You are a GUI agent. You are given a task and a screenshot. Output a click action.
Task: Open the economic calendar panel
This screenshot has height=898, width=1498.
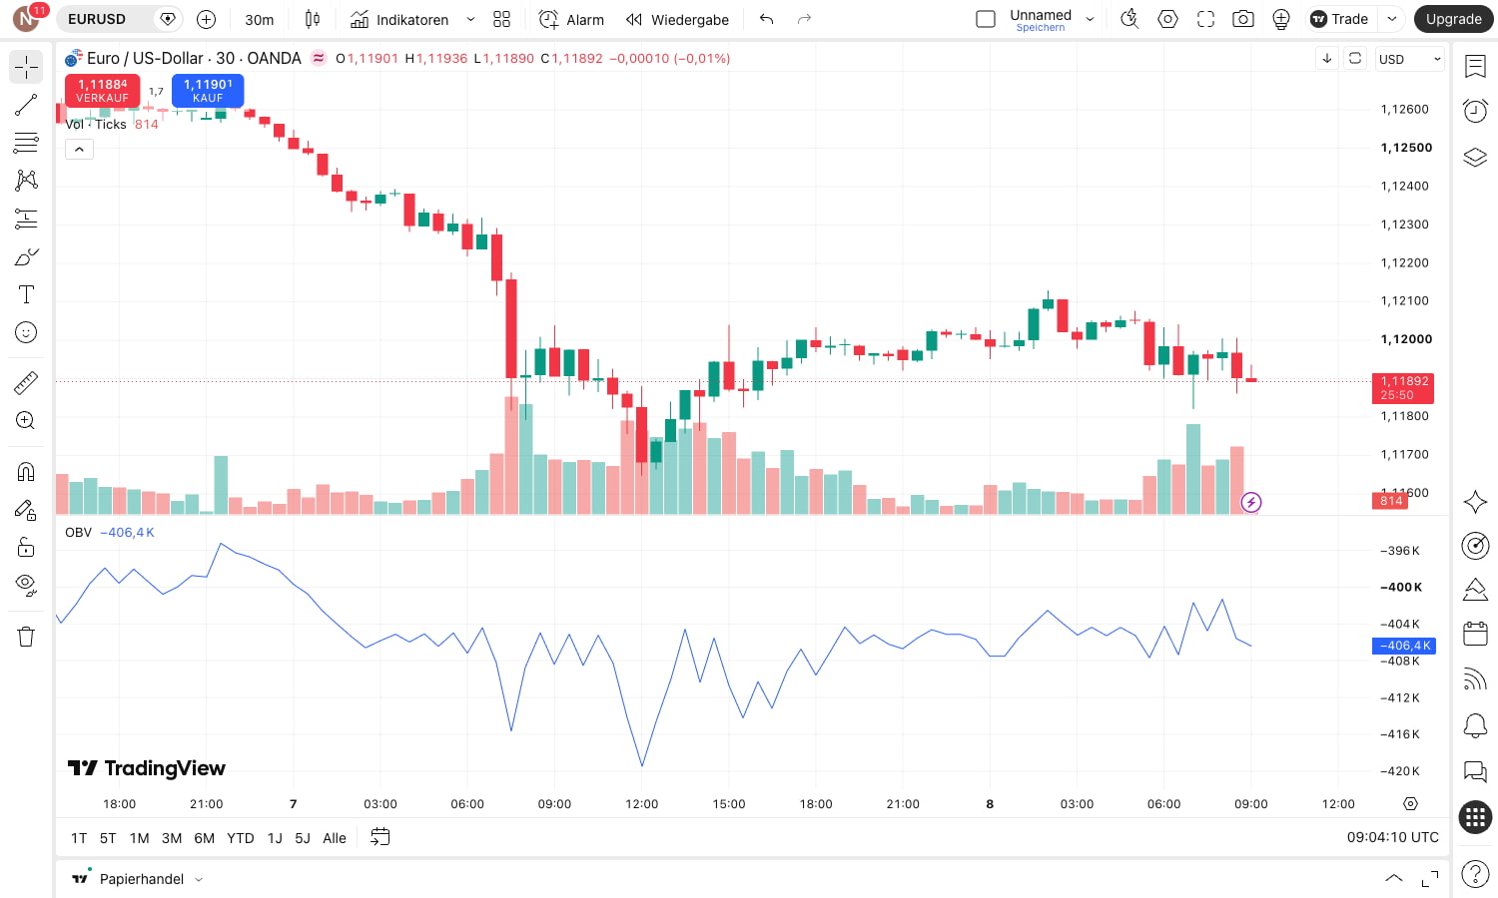(1475, 634)
